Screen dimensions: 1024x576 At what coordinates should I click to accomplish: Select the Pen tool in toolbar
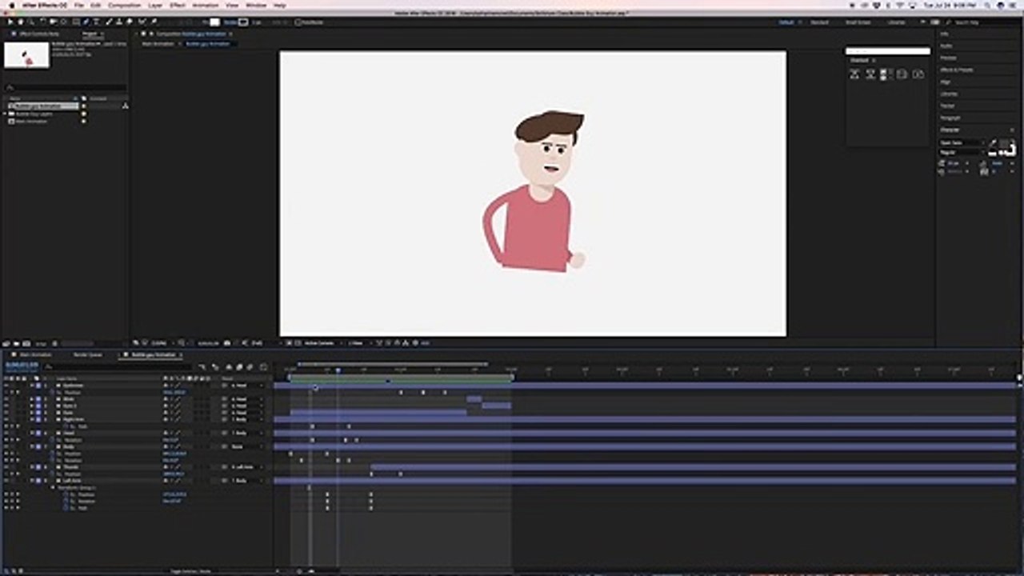coord(86,22)
